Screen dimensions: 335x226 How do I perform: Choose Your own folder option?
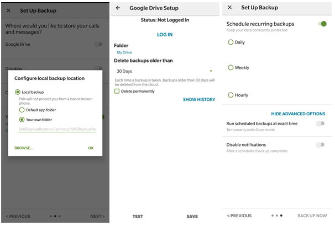click(x=22, y=120)
